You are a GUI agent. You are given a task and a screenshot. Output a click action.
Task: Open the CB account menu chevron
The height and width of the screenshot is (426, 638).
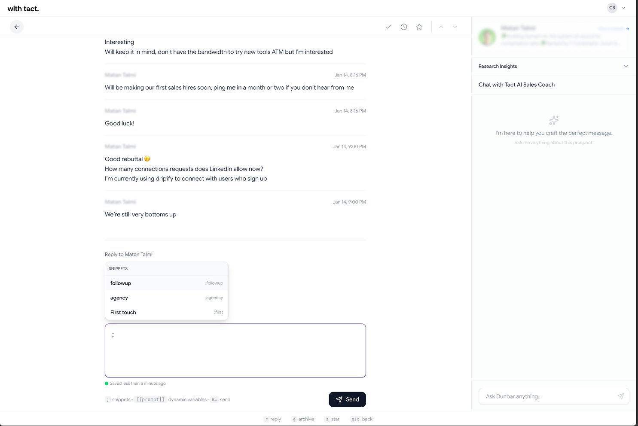click(623, 8)
